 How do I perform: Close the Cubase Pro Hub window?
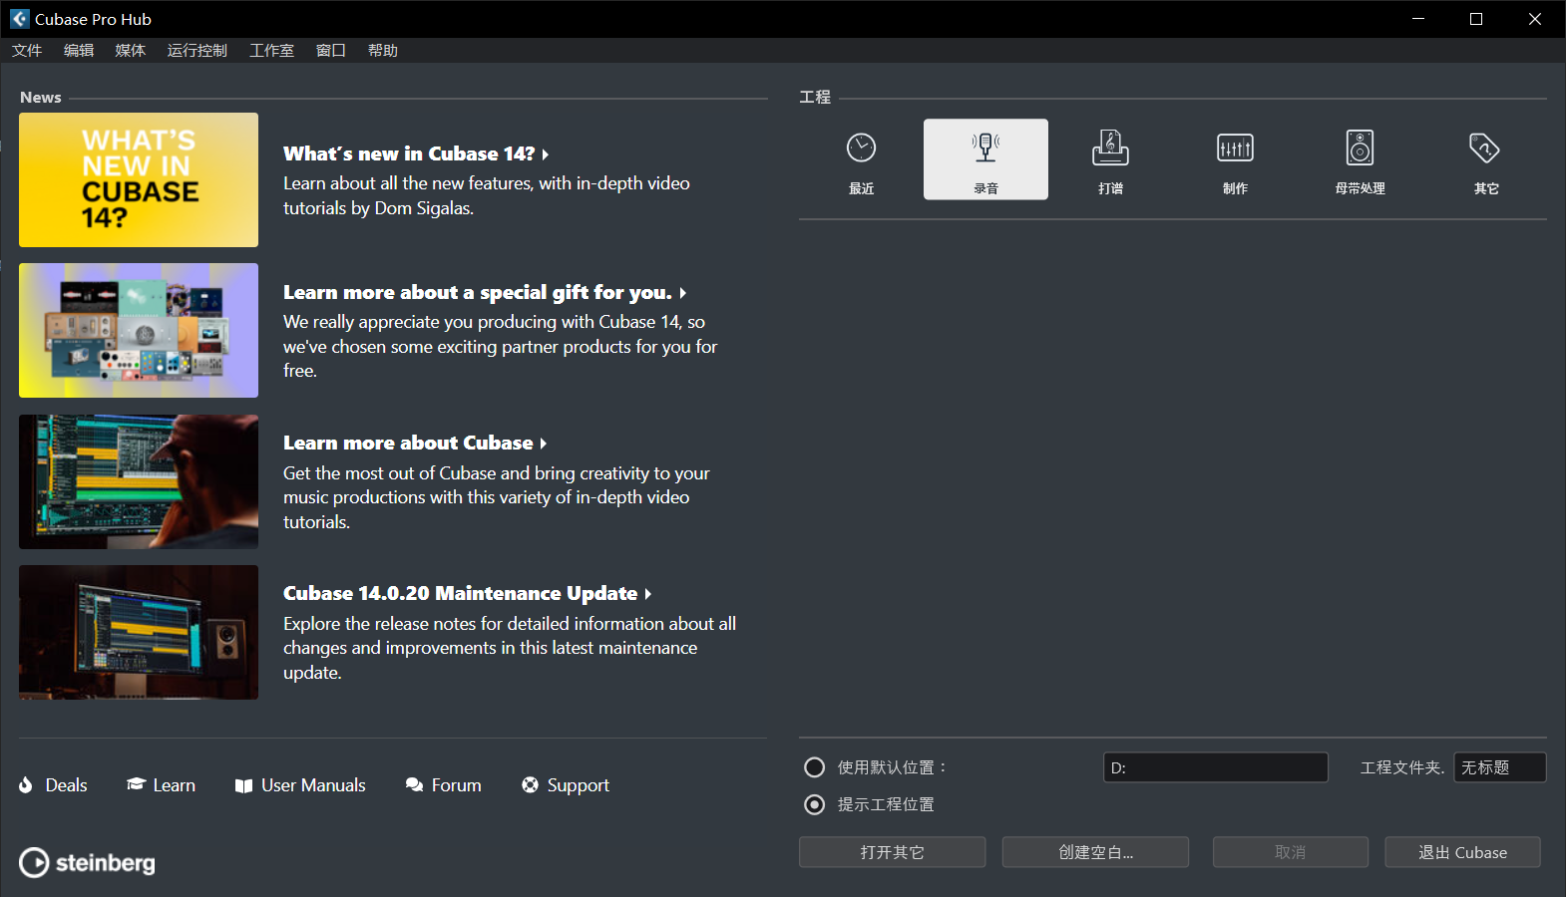click(1535, 19)
